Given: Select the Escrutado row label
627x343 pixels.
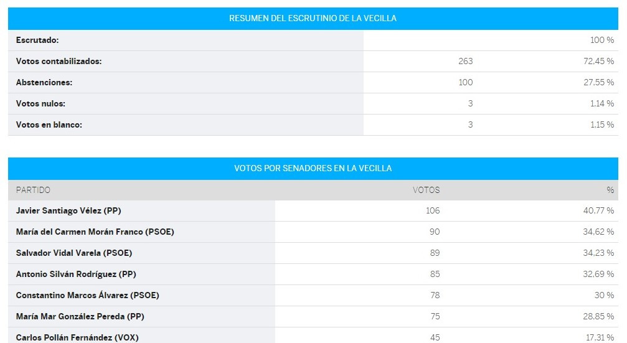Looking at the screenshot, I should (37, 40).
